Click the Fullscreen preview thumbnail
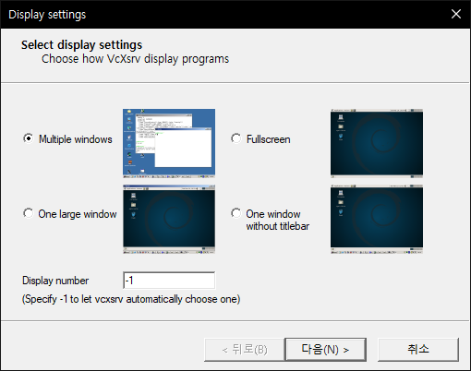The image size is (471, 371). tap(377, 143)
